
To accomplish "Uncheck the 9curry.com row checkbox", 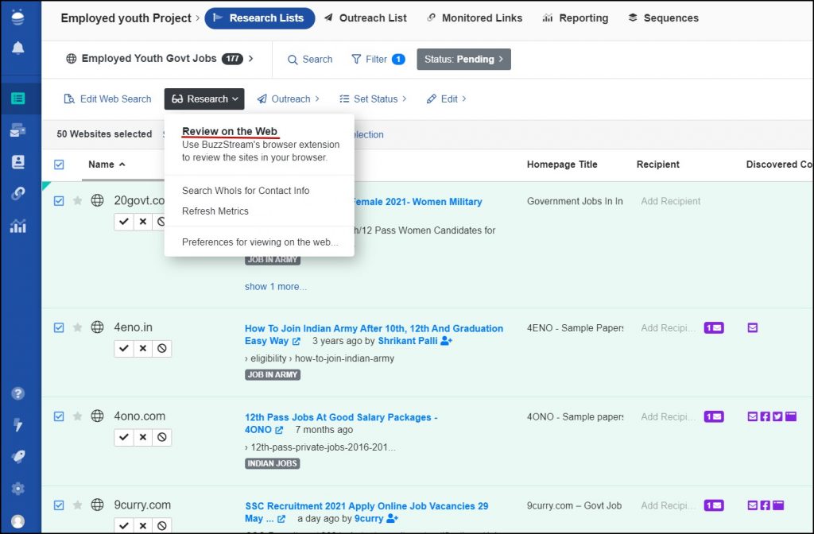I will click(x=59, y=505).
